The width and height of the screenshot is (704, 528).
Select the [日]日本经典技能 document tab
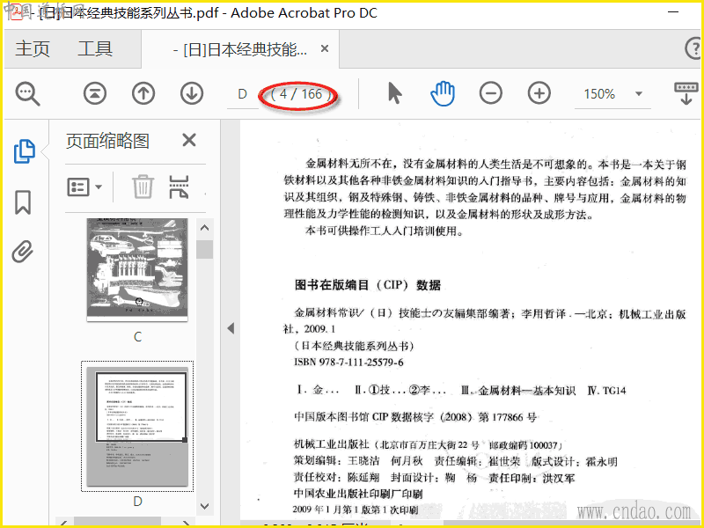pyautogui.click(x=240, y=49)
